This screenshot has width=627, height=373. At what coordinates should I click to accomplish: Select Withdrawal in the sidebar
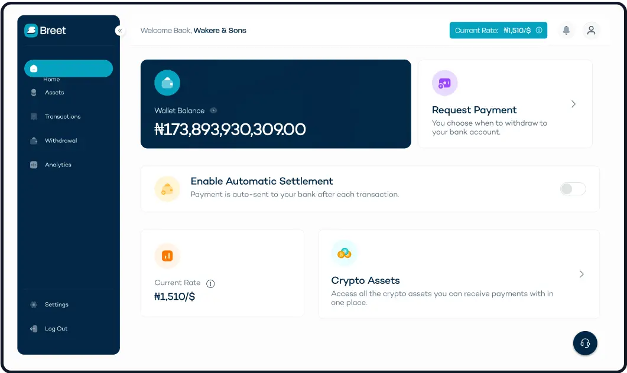[x=60, y=141]
